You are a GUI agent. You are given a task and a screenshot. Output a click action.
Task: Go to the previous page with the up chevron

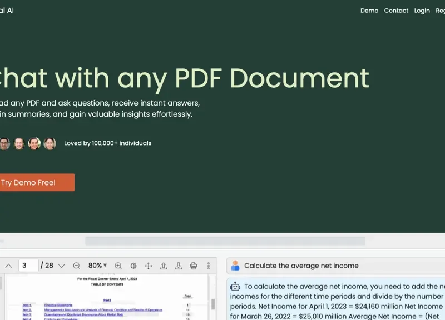(x=9, y=266)
